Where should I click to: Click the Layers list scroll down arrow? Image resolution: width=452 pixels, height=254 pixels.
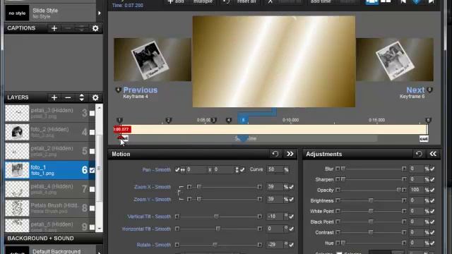(x=99, y=229)
